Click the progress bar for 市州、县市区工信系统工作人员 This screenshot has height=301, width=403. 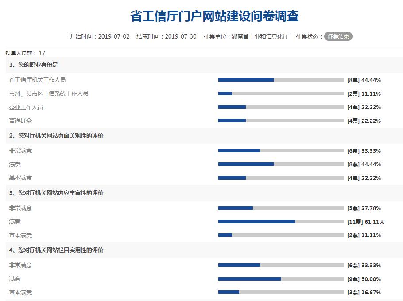click(281, 94)
